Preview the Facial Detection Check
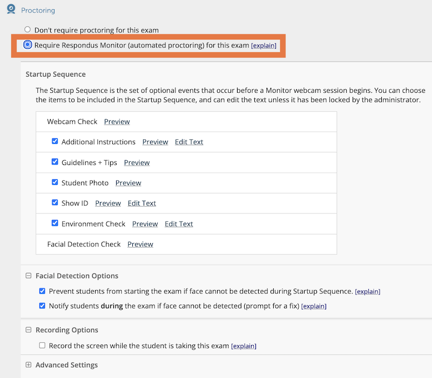The height and width of the screenshot is (378, 432). point(140,244)
